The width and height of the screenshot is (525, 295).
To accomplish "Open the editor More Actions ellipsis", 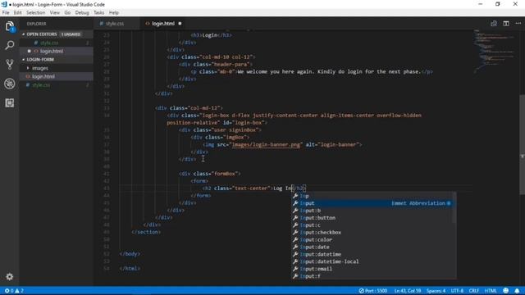I will pos(518,24).
